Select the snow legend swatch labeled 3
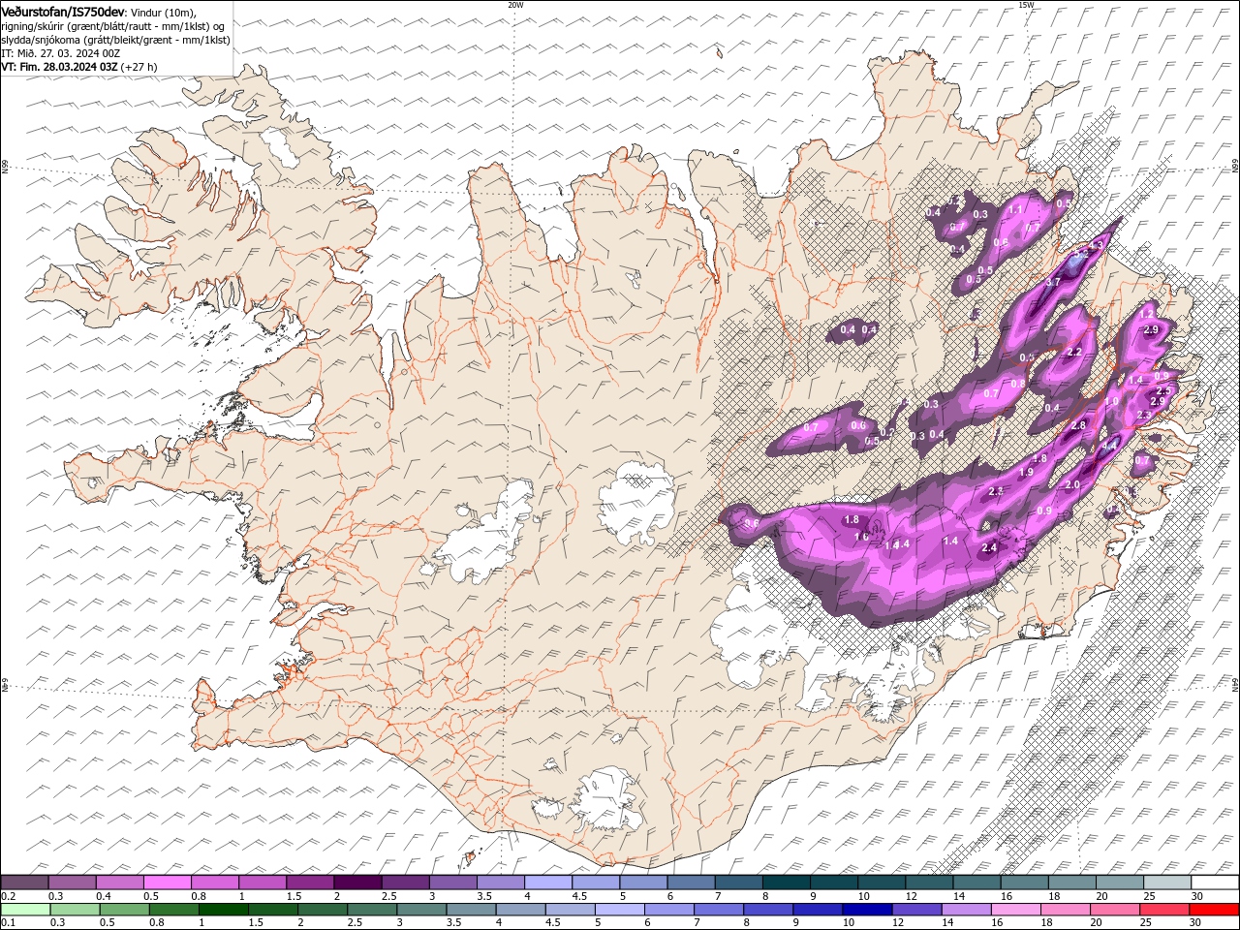This screenshot has width=1240, height=930. [x=451, y=883]
